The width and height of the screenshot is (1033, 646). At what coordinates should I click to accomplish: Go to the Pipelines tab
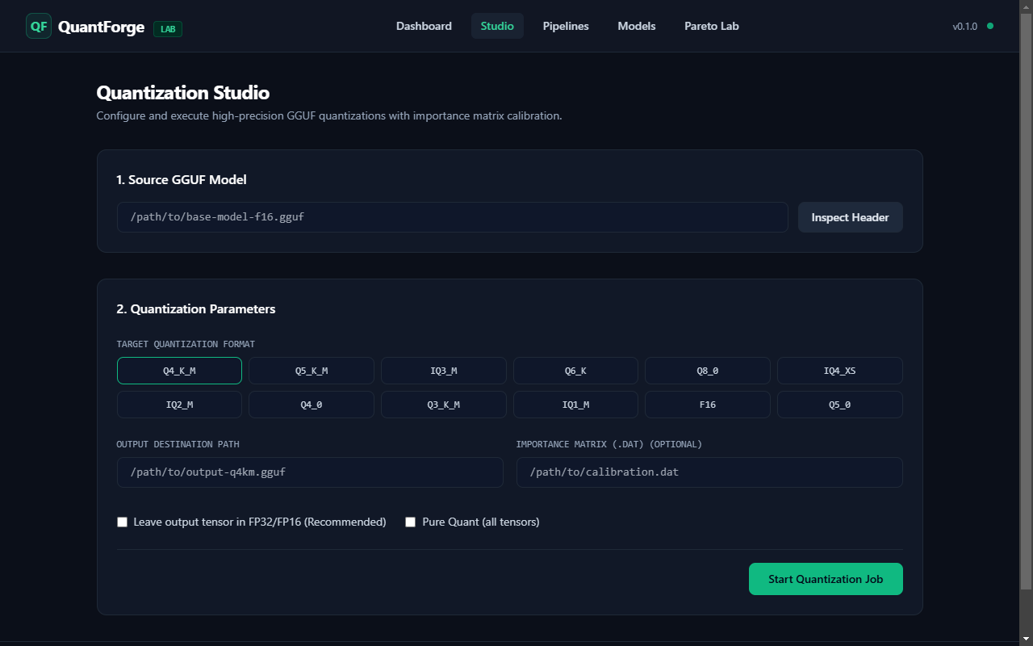pyautogui.click(x=566, y=26)
